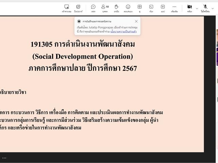The width and height of the screenshot is (218, 163).
Task: Click the three-dot menu at bottom left
Action: [x=4, y=158]
